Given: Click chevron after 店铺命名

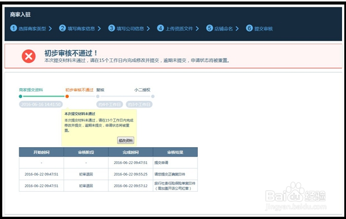Looking at the screenshot, I should click(237, 29).
